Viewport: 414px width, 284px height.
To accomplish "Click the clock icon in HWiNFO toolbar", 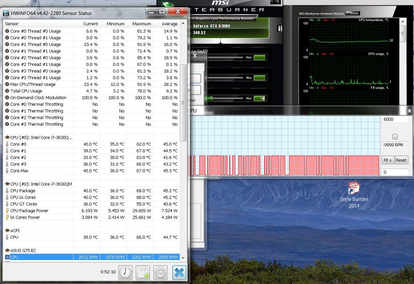I will coord(126,272).
